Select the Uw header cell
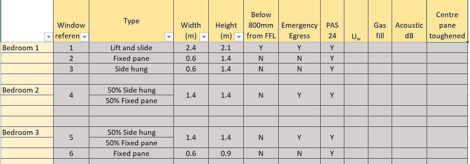Viewport: 470px width, 164px height. 356,21
